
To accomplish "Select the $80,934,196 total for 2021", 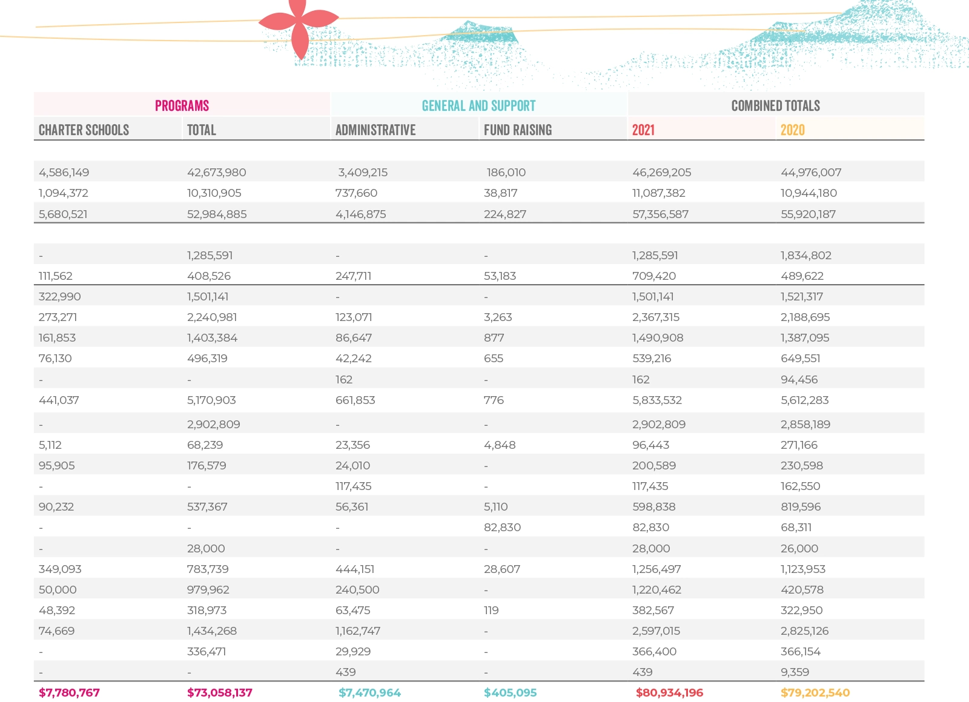I will [669, 692].
